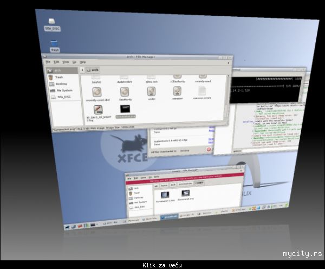This screenshot has width=325, height=269.
Task: Click the green logout icon on the panel
Action: tap(286, 206)
